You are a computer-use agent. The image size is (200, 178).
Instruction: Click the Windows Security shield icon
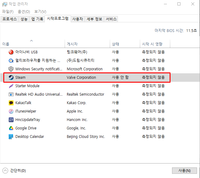(x=11, y=69)
